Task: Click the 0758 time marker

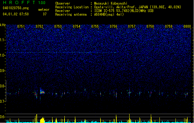Action: 150,26
